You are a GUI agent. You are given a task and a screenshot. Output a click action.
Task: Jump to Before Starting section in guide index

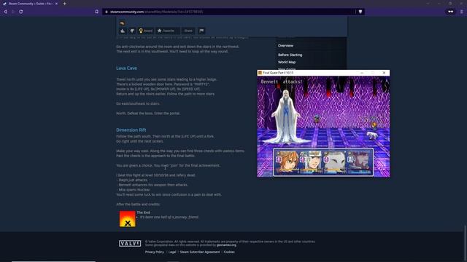290,55
